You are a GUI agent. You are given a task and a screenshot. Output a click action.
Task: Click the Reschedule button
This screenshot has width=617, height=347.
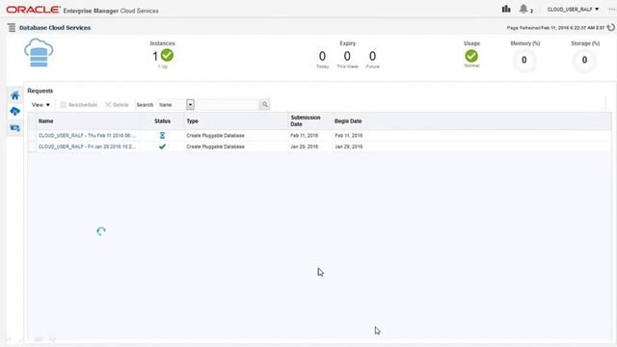coord(79,105)
